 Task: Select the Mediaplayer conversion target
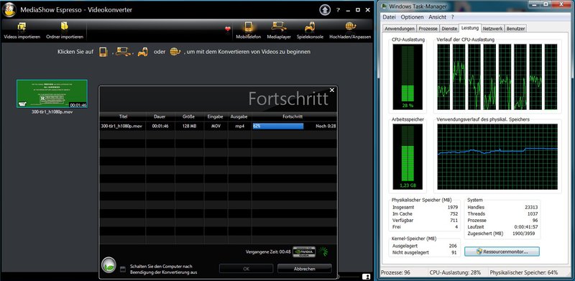279,27
